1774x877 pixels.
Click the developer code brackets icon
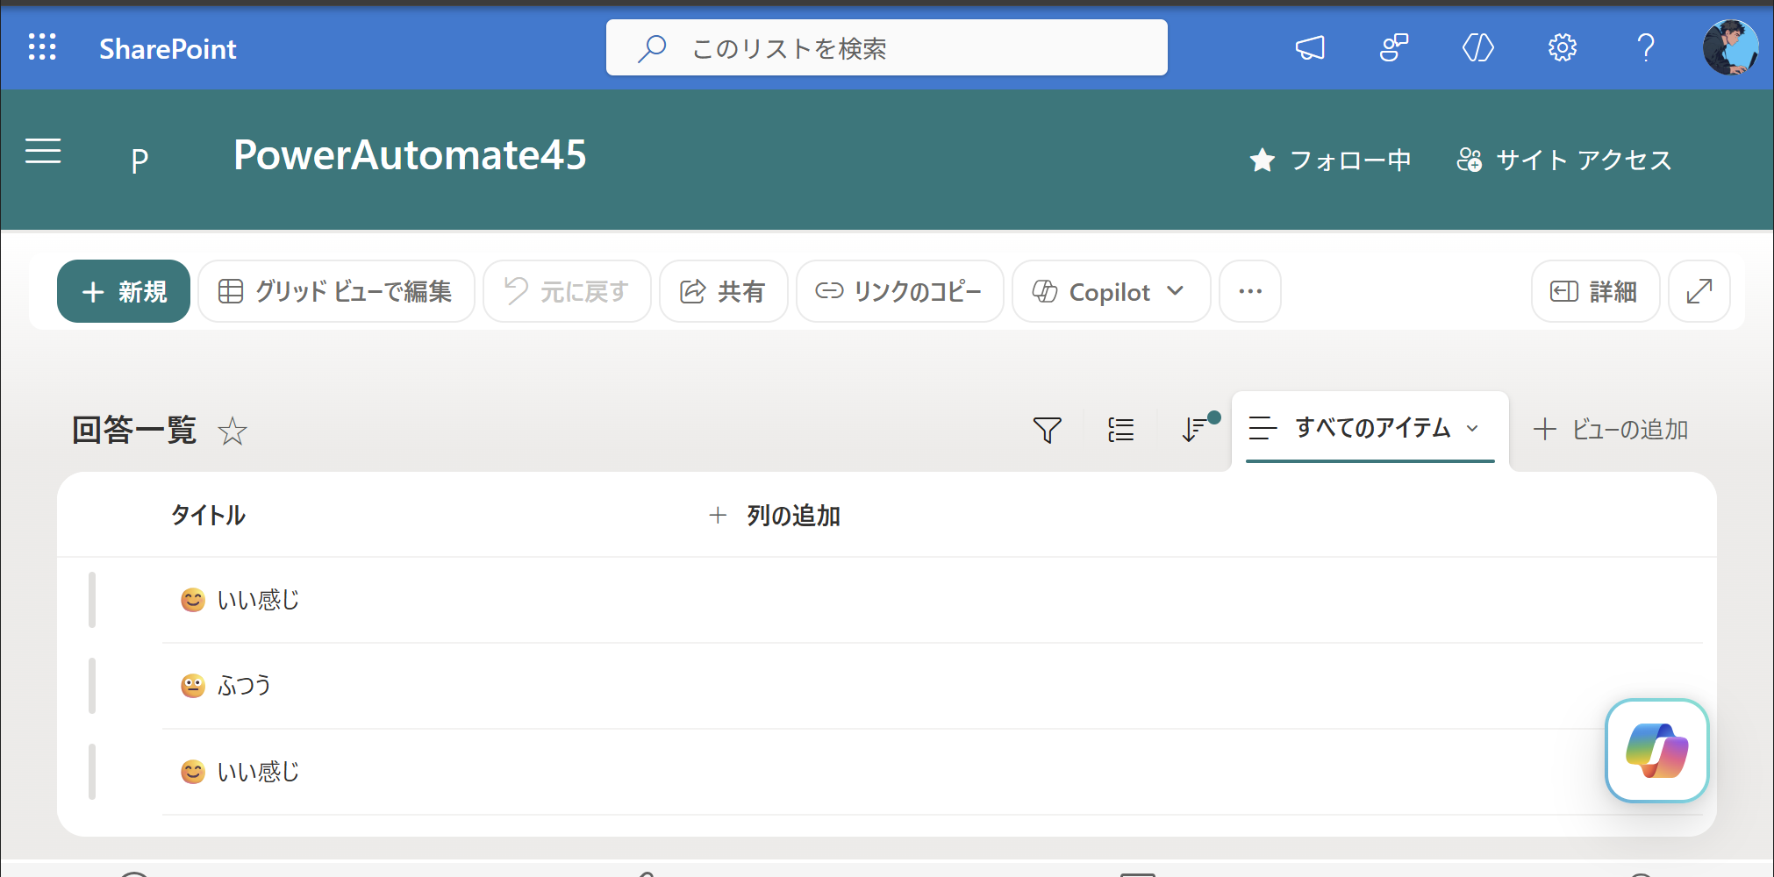tap(1478, 47)
